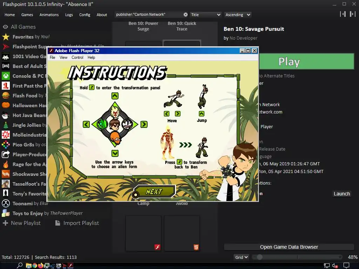
Task: Click the Pico Gr8s playlist icon
Action: (x=6, y=145)
